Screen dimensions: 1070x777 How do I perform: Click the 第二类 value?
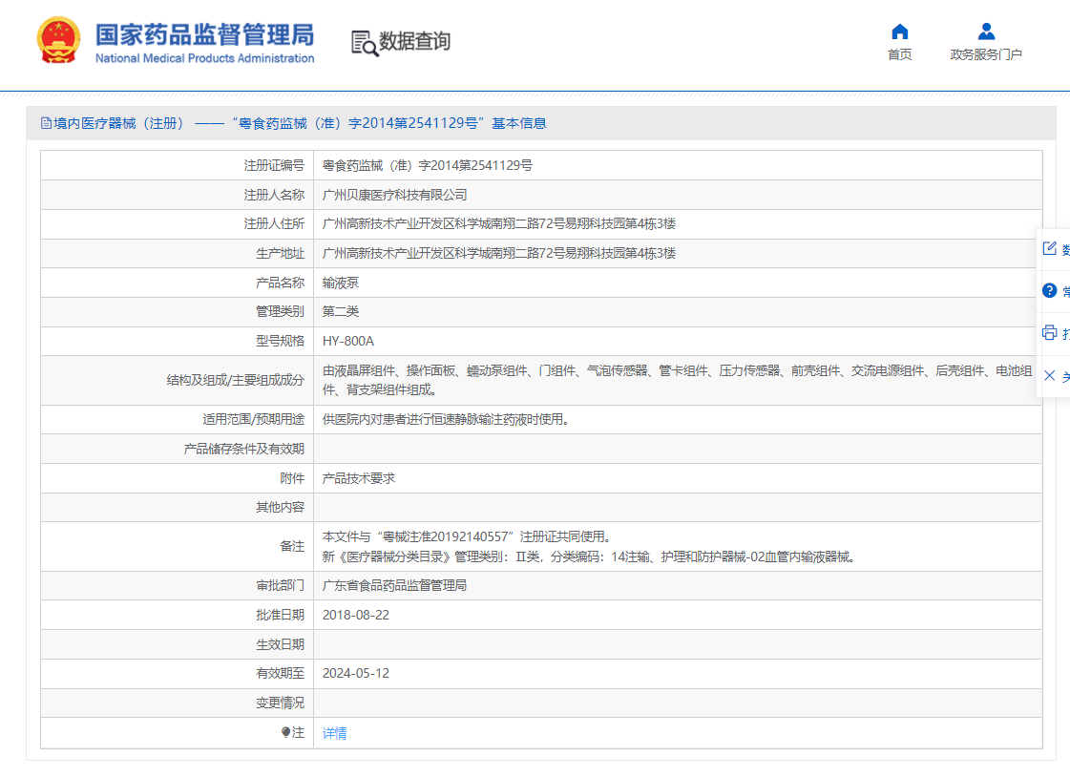(x=341, y=311)
